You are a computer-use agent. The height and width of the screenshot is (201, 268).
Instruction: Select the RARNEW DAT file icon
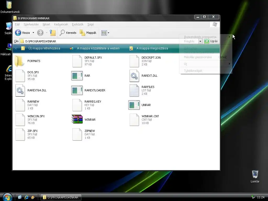pos(20,105)
